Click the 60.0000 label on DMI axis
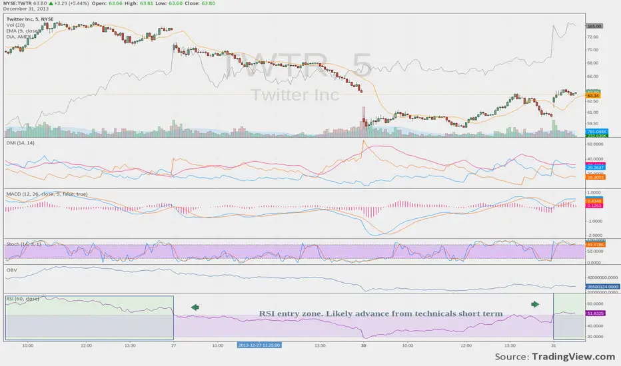The image size is (621, 366). (595, 144)
